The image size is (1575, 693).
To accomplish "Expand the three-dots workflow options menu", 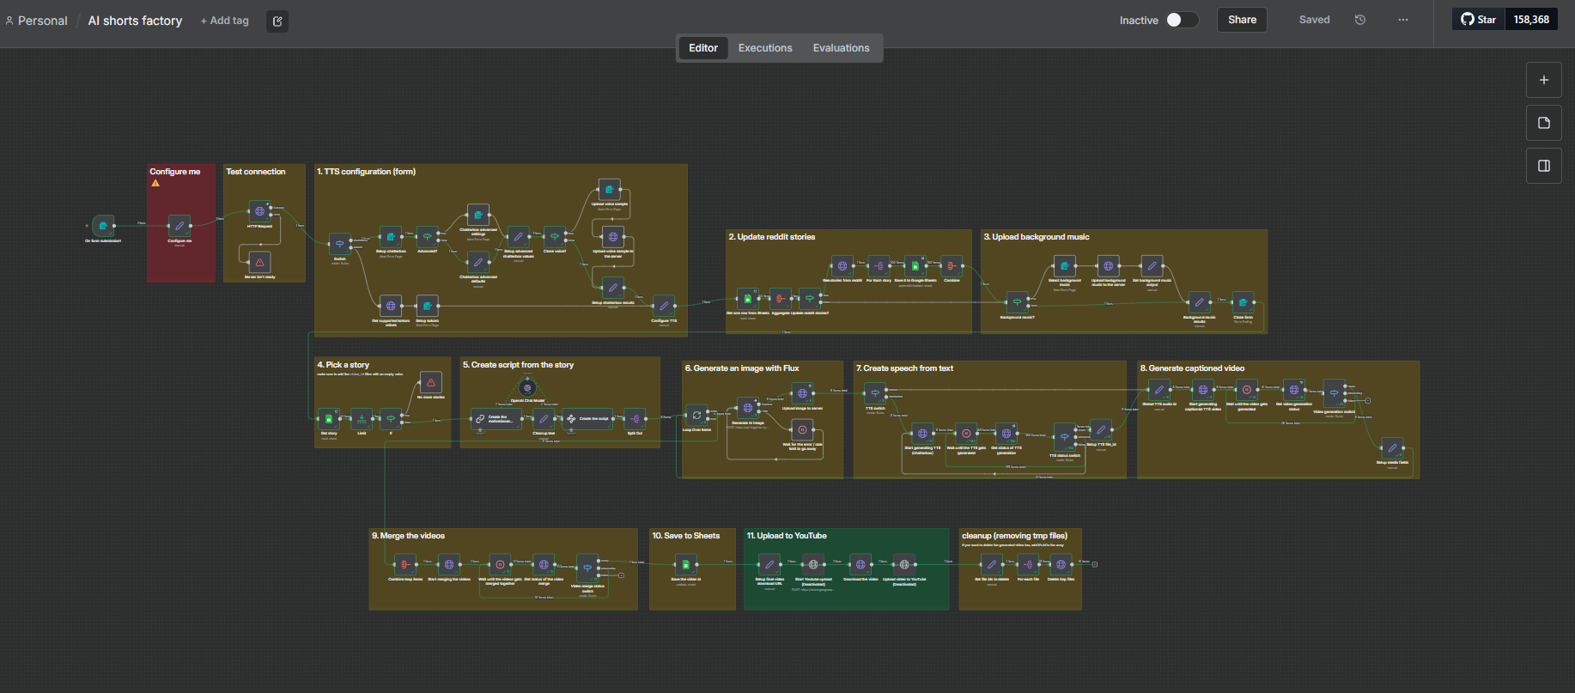I will click(1403, 20).
